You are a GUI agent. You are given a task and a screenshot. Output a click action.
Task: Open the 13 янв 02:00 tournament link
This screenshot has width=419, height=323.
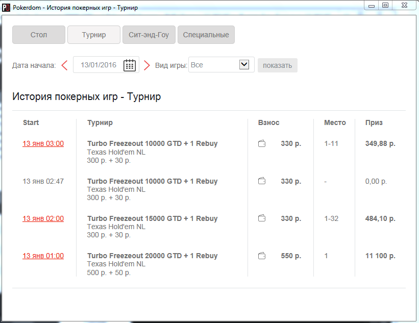[x=43, y=218]
